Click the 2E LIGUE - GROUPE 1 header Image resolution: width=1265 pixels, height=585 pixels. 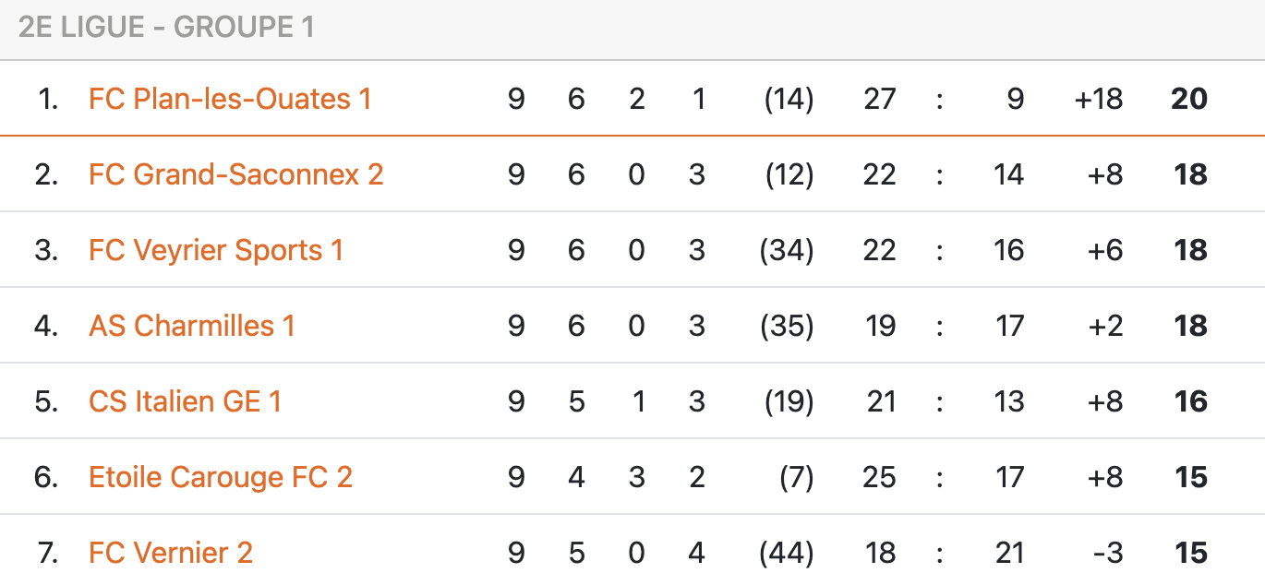166,28
